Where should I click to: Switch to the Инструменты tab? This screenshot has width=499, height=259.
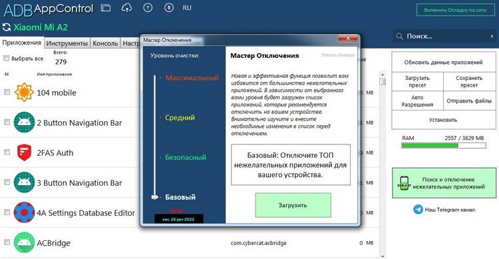tap(67, 43)
